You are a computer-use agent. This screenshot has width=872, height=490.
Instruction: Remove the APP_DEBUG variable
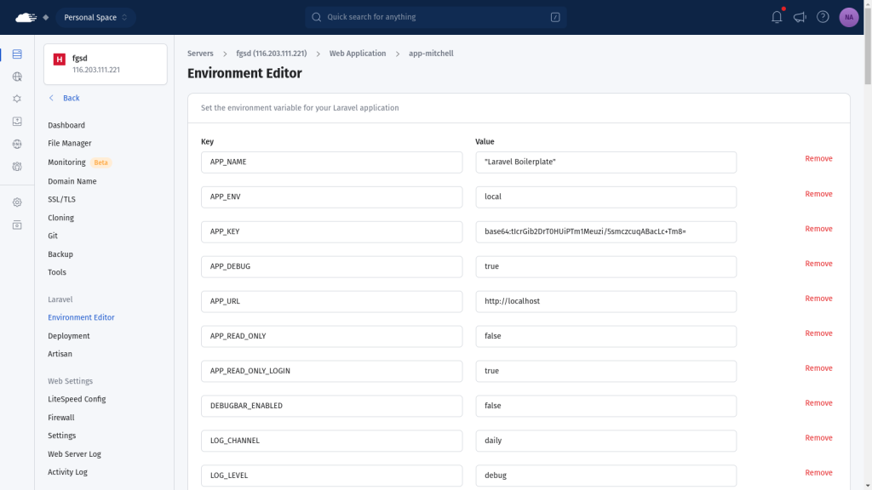coord(818,264)
